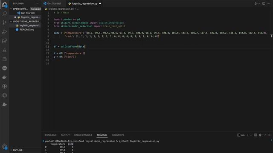This screenshot has height=153, width=273.
Task: Create a new terminal with plus
Action: [248, 135]
